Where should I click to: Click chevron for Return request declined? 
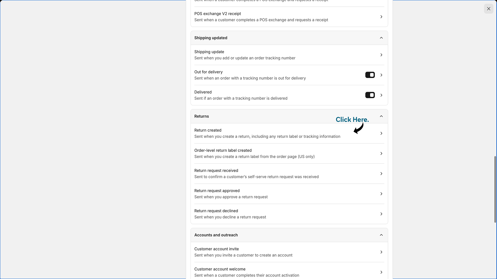pyautogui.click(x=381, y=214)
